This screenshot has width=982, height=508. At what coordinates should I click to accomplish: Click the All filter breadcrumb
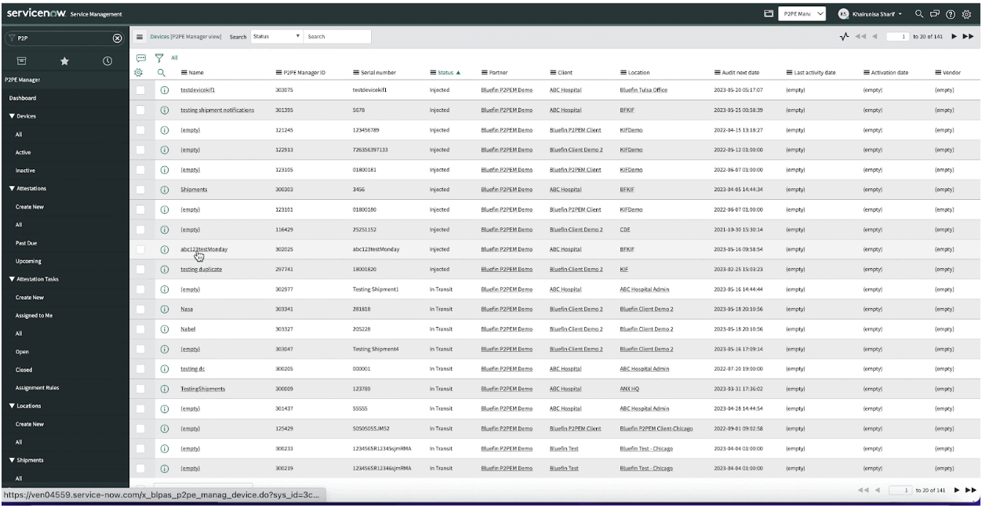click(x=174, y=57)
